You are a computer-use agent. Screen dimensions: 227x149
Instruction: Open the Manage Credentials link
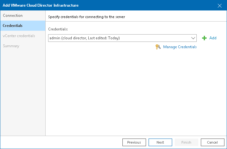click(180, 47)
